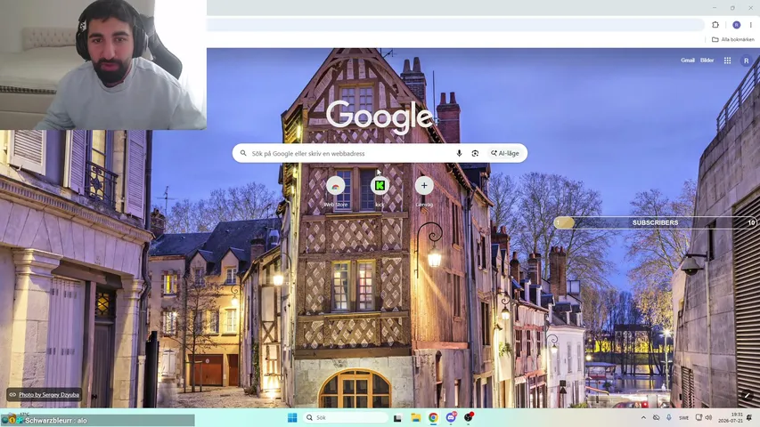This screenshot has height=427, width=760.
Task: Open Task View on the taskbar
Action: coord(397,417)
